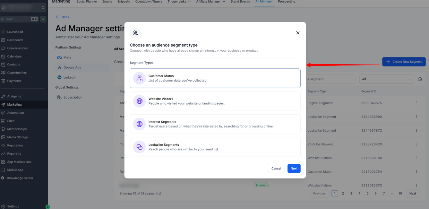Select the Lookalike Segments option

click(x=215, y=147)
